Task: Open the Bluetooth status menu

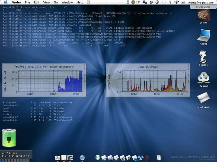Action: tap(170, 2)
